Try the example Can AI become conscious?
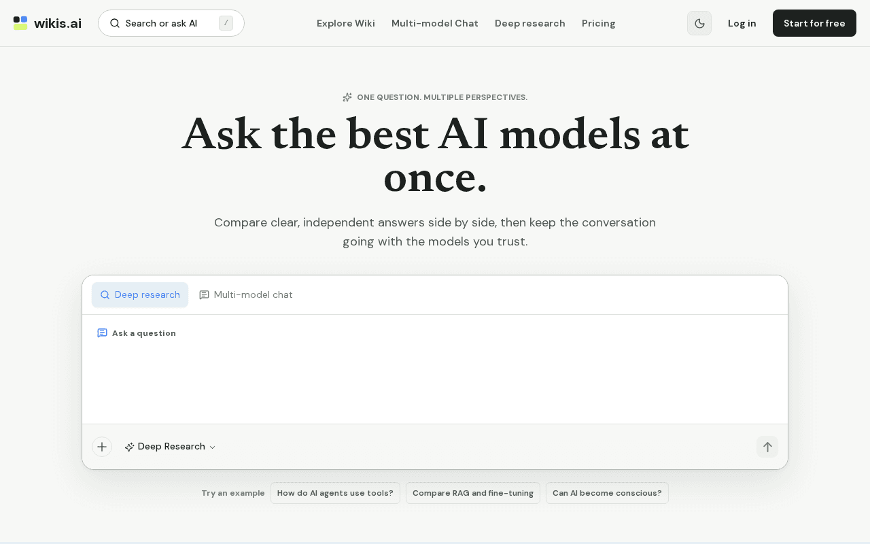Viewport: 870px width, 544px height. click(607, 493)
